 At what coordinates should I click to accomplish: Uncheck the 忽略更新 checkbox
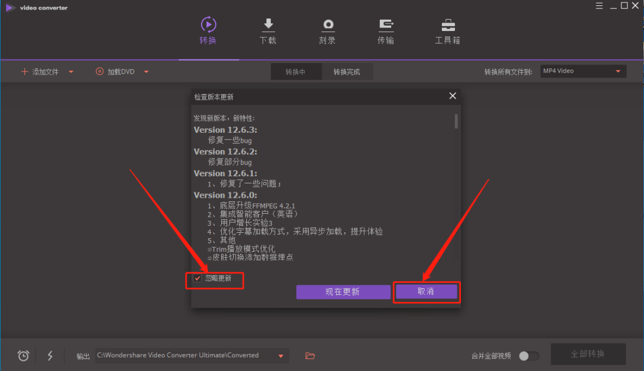(197, 278)
